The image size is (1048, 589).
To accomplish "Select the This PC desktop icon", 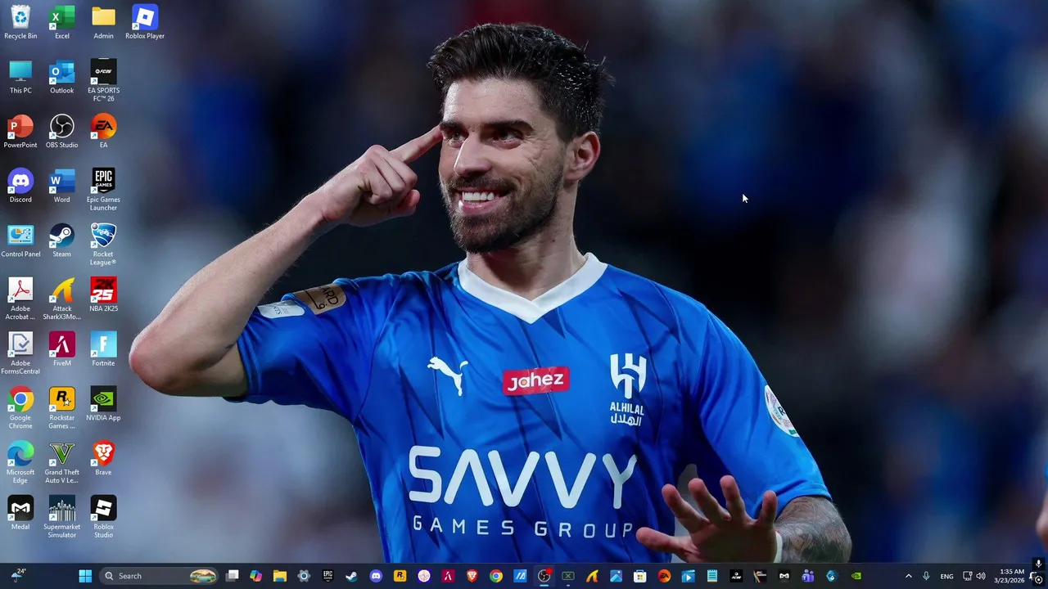I will pos(20,77).
